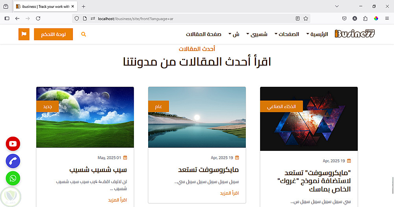Click اقرأ المزيد under مايكروسوفت تستعد
Screen dimensions: 394x207
click(x=229, y=193)
